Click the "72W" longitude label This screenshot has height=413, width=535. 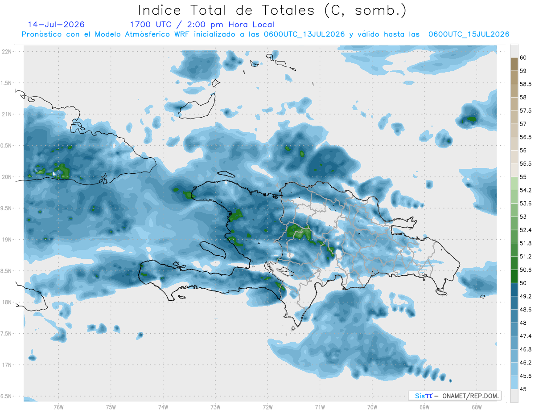(267, 407)
